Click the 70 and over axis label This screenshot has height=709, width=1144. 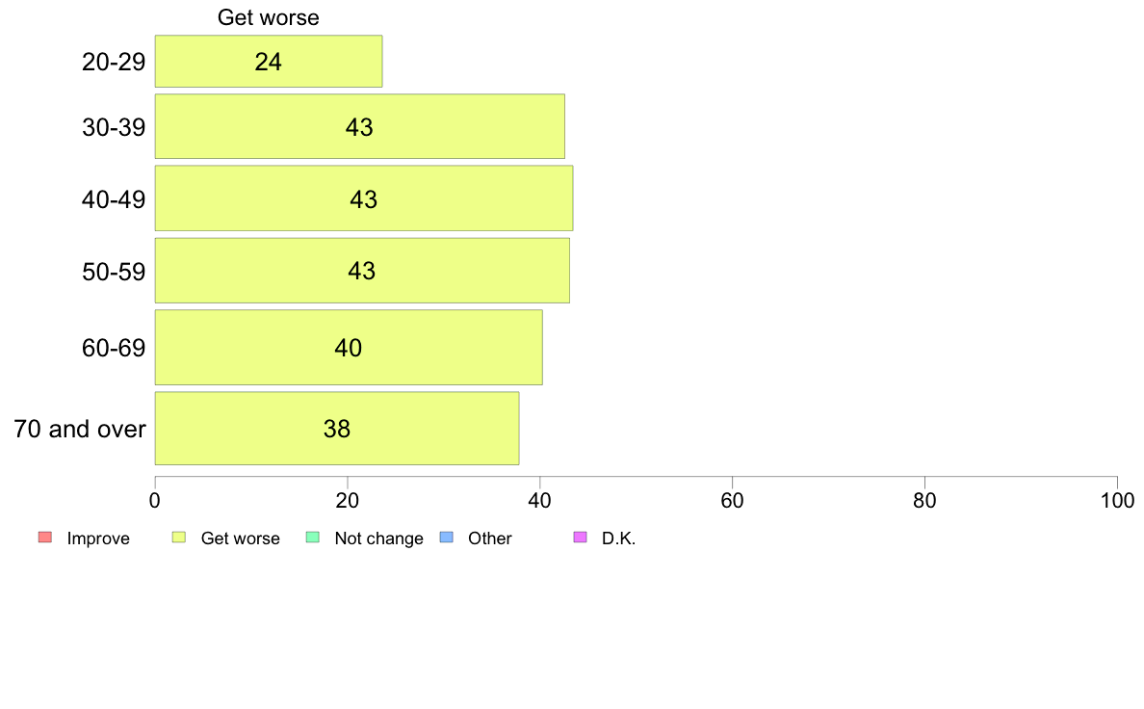click(80, 429)
